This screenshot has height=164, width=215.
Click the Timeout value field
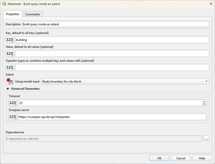110,103
